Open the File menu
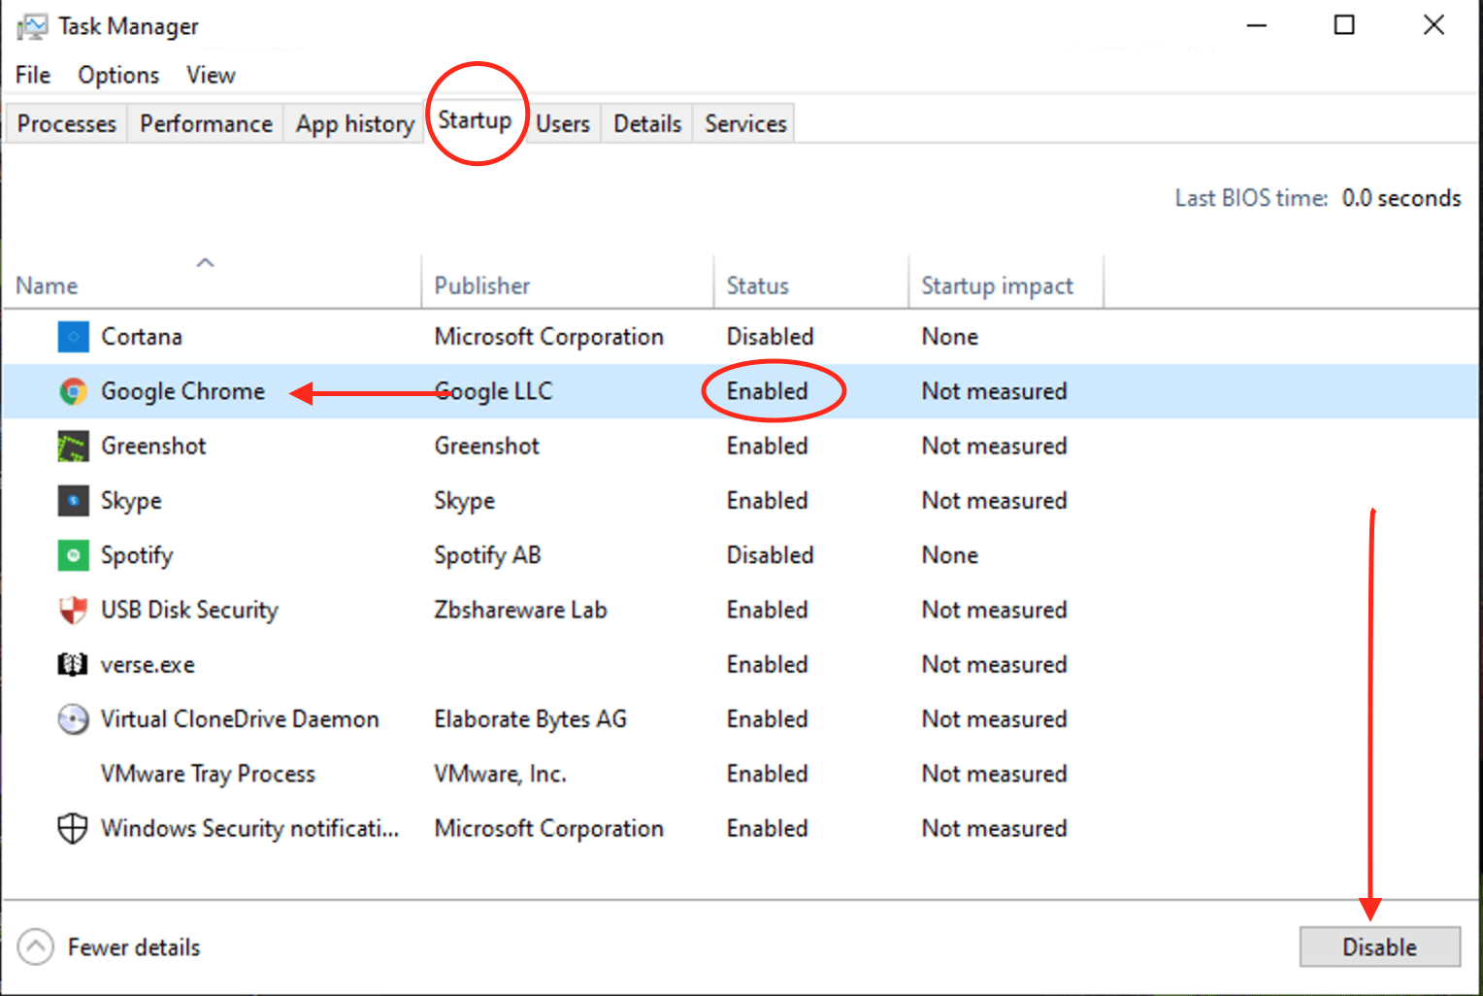The image size is (1483, 996). (33, 75)
